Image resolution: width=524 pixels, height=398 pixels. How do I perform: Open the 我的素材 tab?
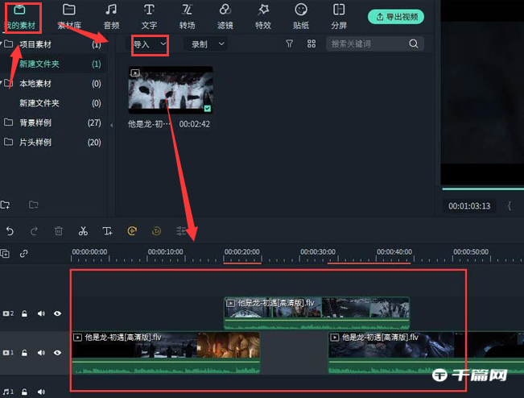19,17
